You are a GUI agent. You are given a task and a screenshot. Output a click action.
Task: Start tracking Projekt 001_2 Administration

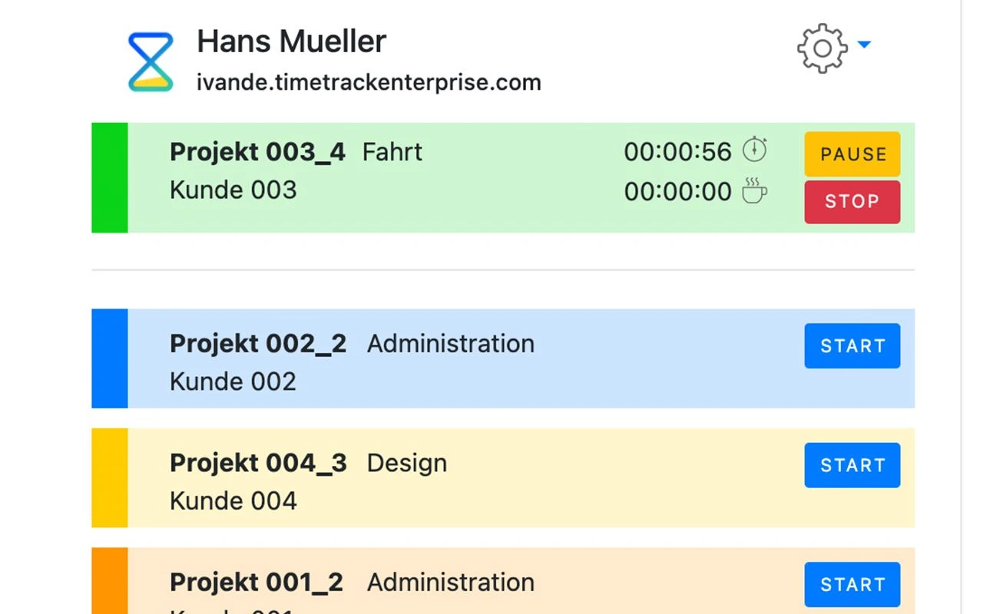(x=852, y=585)
